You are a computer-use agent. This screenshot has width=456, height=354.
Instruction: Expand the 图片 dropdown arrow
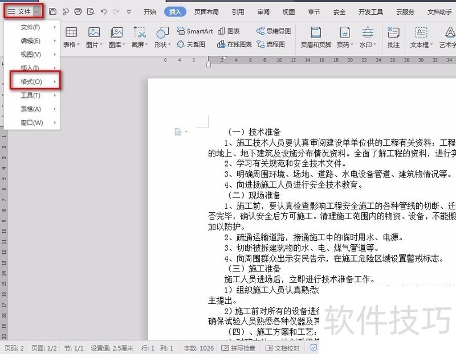[x=101, y=45]
